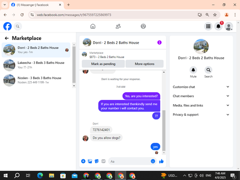Open Microsoft Store from taskbar
The width and height of the screenshot is (240, 180).
tap(63, 176)
